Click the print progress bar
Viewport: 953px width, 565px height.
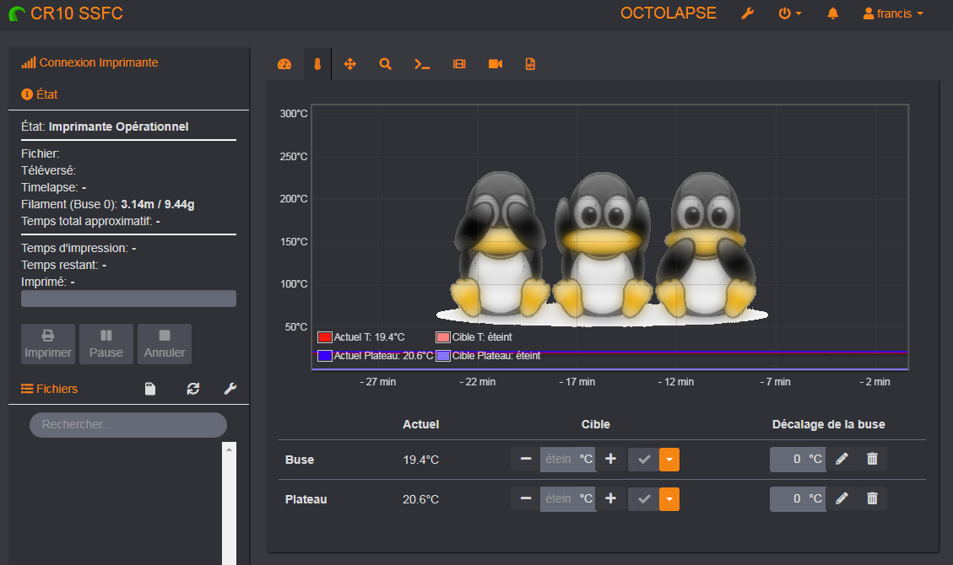[x=129, y=299]
